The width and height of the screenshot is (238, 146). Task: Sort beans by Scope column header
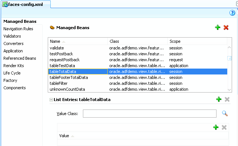pyautogui.click(x=197, y=41)
